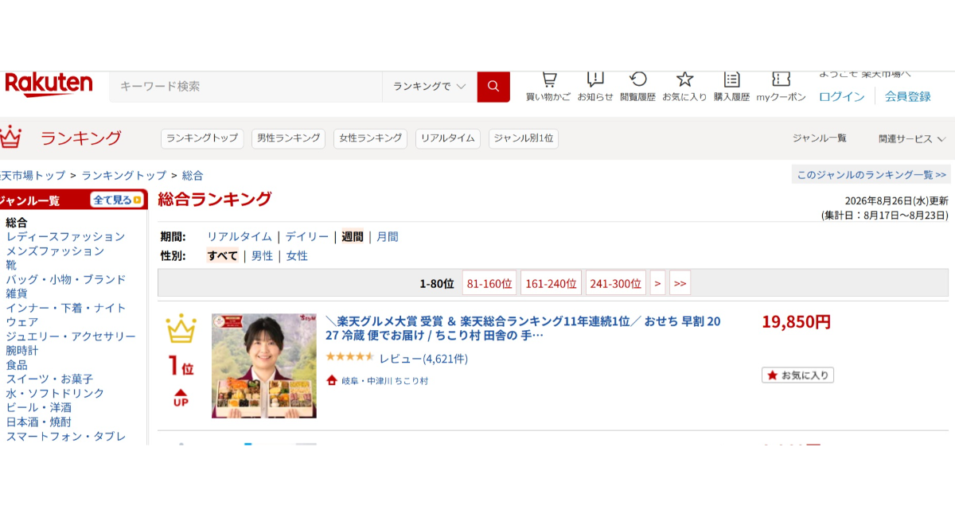Click the review star rating icons

[x=349, y=357]
